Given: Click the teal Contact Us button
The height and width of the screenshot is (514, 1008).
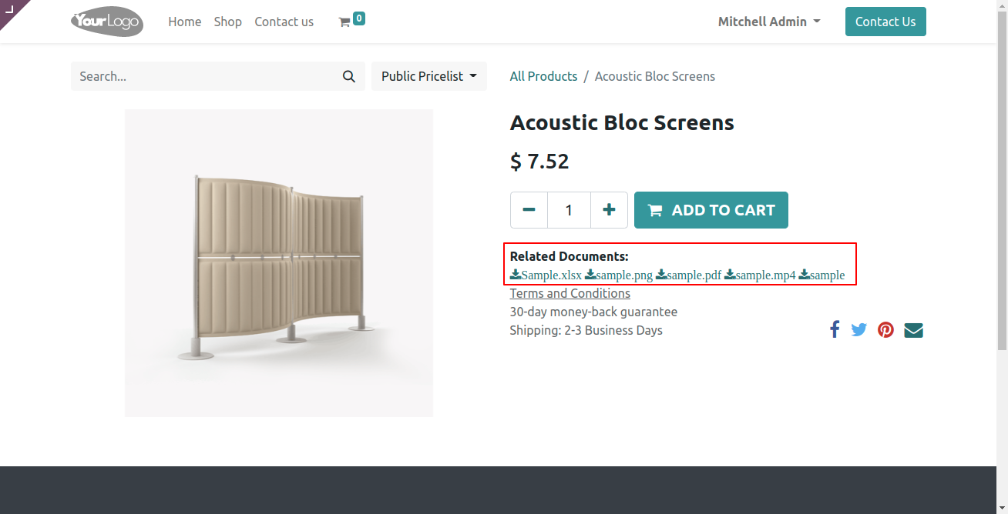Looking at the screenshot, I should pos(885,22).
